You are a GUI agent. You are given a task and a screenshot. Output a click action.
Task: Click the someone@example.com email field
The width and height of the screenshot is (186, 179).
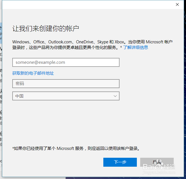(x=66, y=62)
